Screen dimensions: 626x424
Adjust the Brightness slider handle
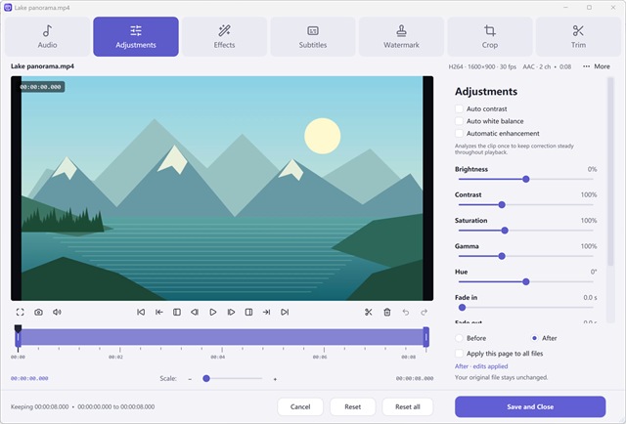pyautogui.click(x=526, y=179)
